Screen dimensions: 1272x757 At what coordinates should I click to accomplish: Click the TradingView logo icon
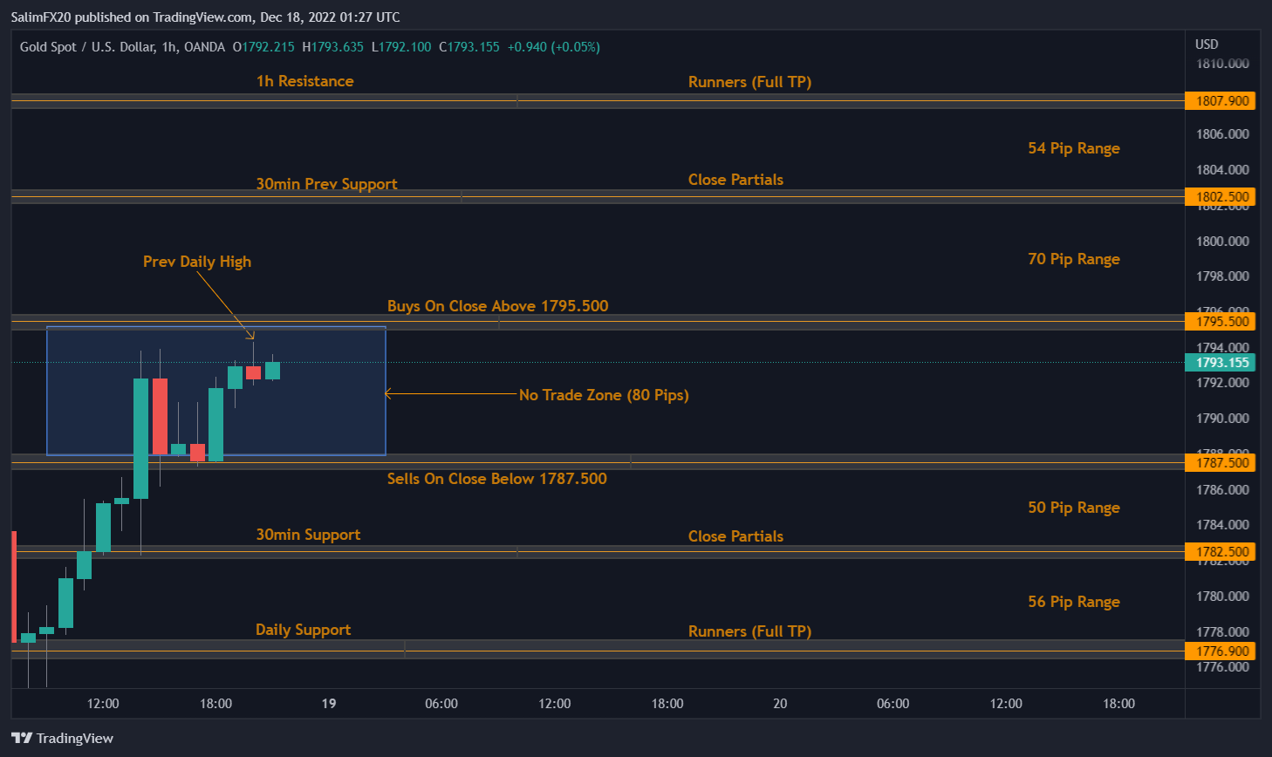pos(22,738)
